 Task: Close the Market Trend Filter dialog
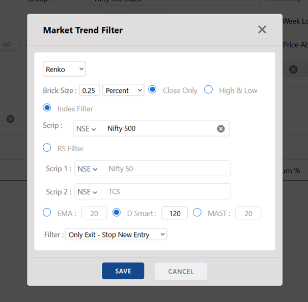point(262,29)
